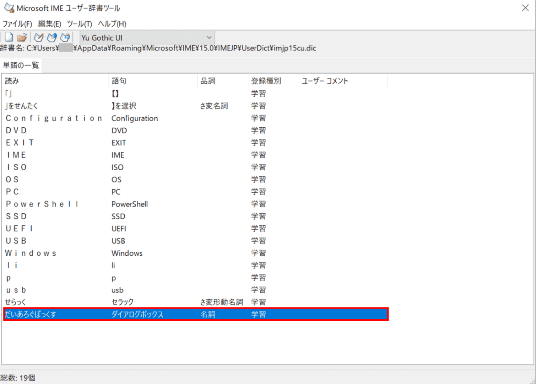Select the PC word entry
Viewport: 536px width, 384px height.
click(x=195, y=192)
